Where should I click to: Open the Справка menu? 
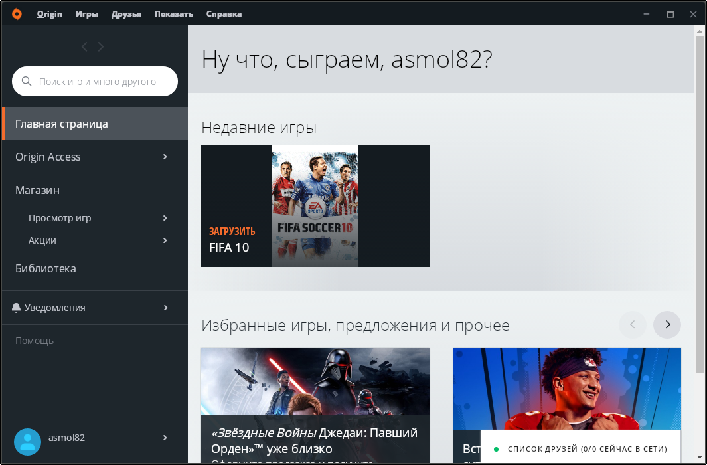coord(224,14)
